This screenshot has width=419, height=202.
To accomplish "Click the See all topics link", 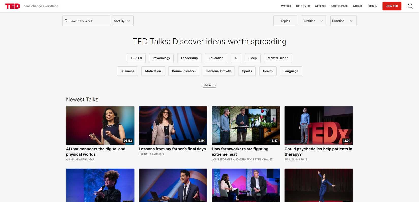I will pyautogui.click(x=209, y=85).
